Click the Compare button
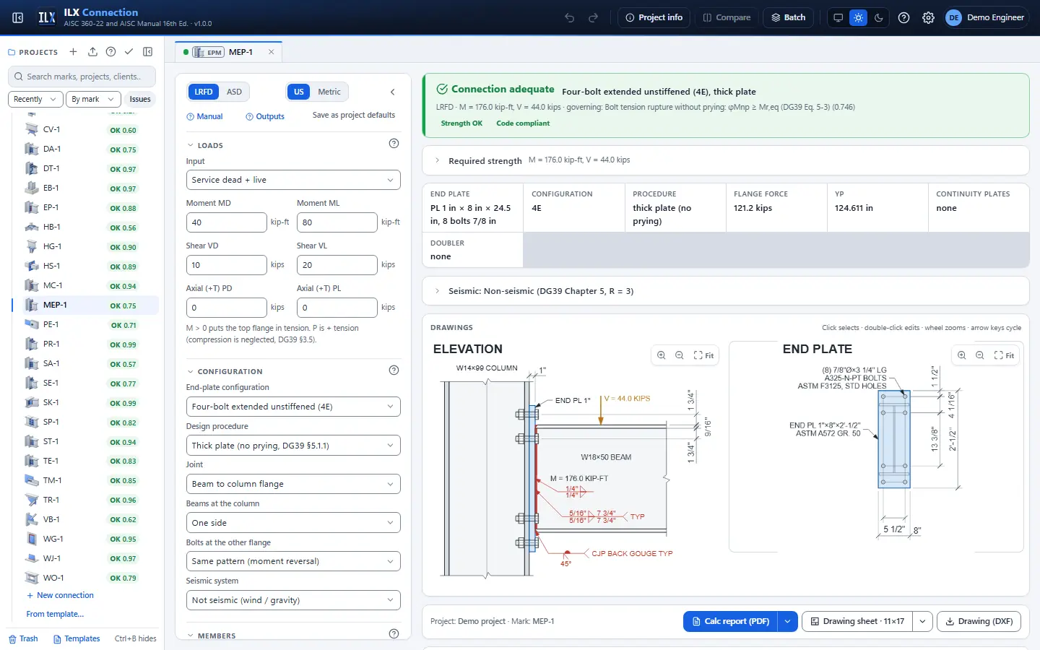Image resolution: width=1040 pixels, height=650 pixels. point(727,17)
